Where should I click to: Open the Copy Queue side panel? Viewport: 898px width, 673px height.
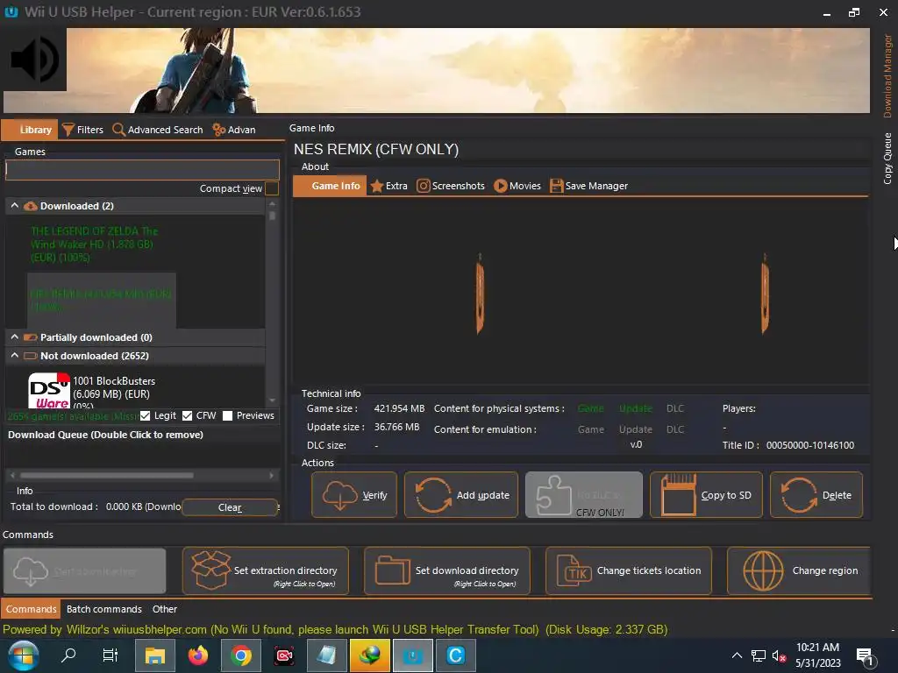pyautogui.click(x=887, y=159)
